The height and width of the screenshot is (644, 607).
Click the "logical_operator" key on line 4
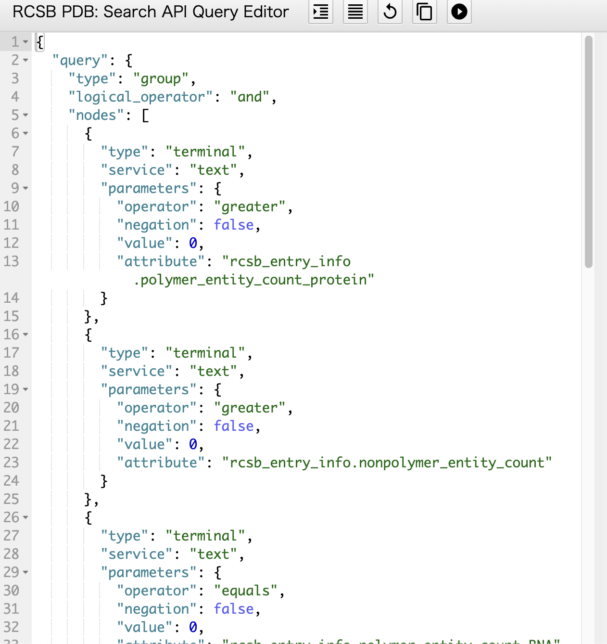141,97
